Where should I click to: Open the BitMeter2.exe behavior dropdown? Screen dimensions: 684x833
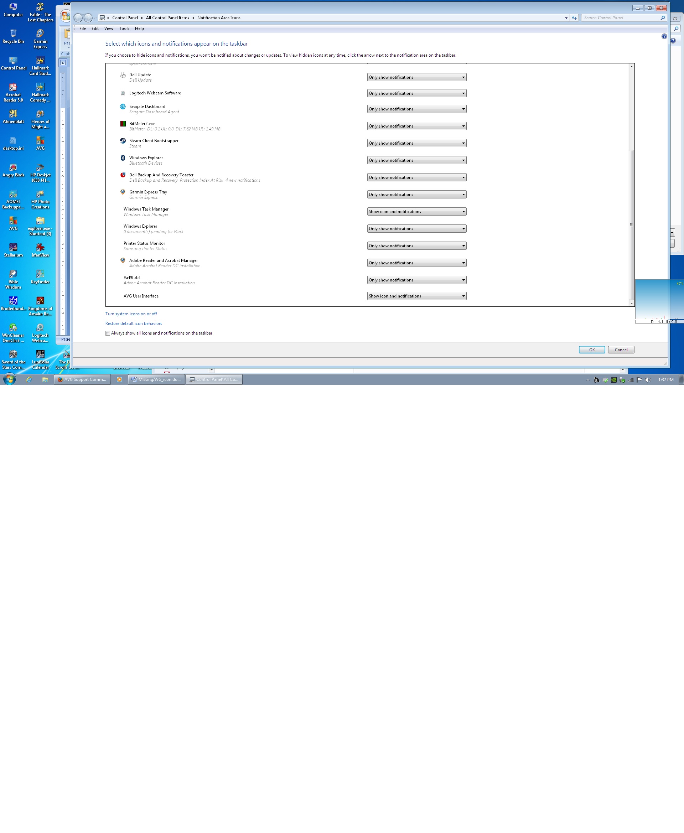pos(416,126)
